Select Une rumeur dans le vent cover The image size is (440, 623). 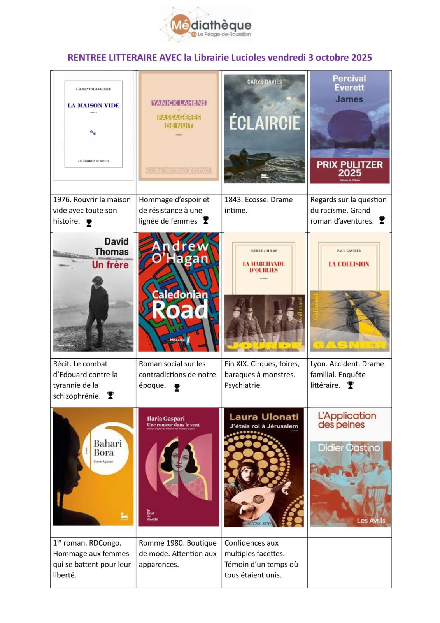179,467
